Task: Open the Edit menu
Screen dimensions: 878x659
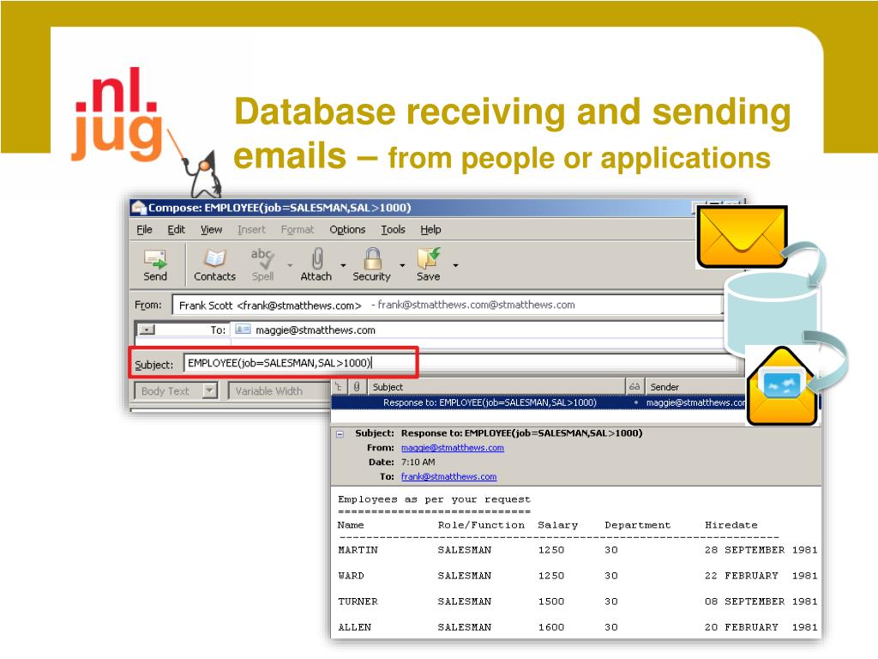Action: (177, 230)
